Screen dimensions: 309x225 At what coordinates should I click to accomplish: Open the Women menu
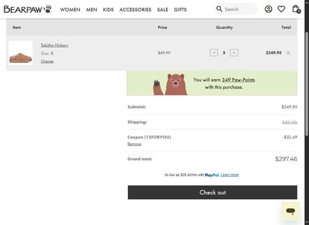[x=70, y=10]
